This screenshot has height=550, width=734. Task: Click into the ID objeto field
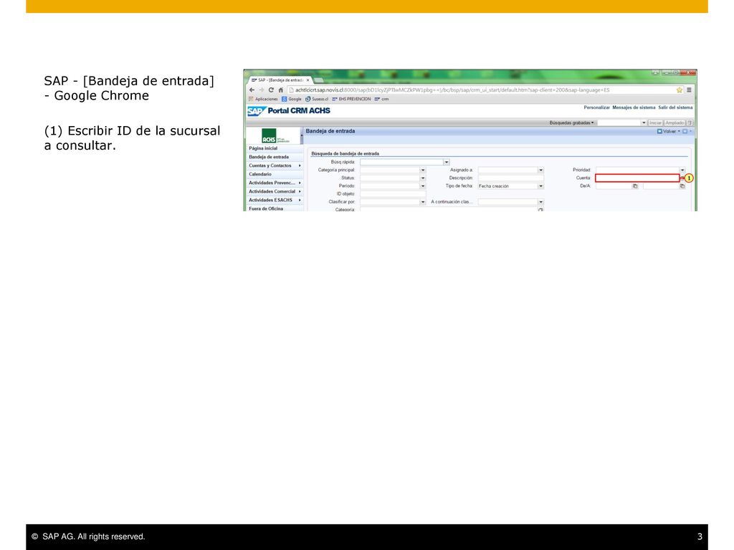[x=393, y=194]
